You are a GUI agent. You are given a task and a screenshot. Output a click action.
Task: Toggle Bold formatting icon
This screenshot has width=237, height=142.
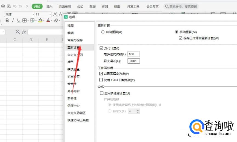coord(7,20)
